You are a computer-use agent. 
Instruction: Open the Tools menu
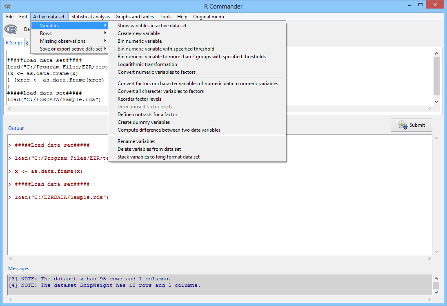(x=165, y=17)
